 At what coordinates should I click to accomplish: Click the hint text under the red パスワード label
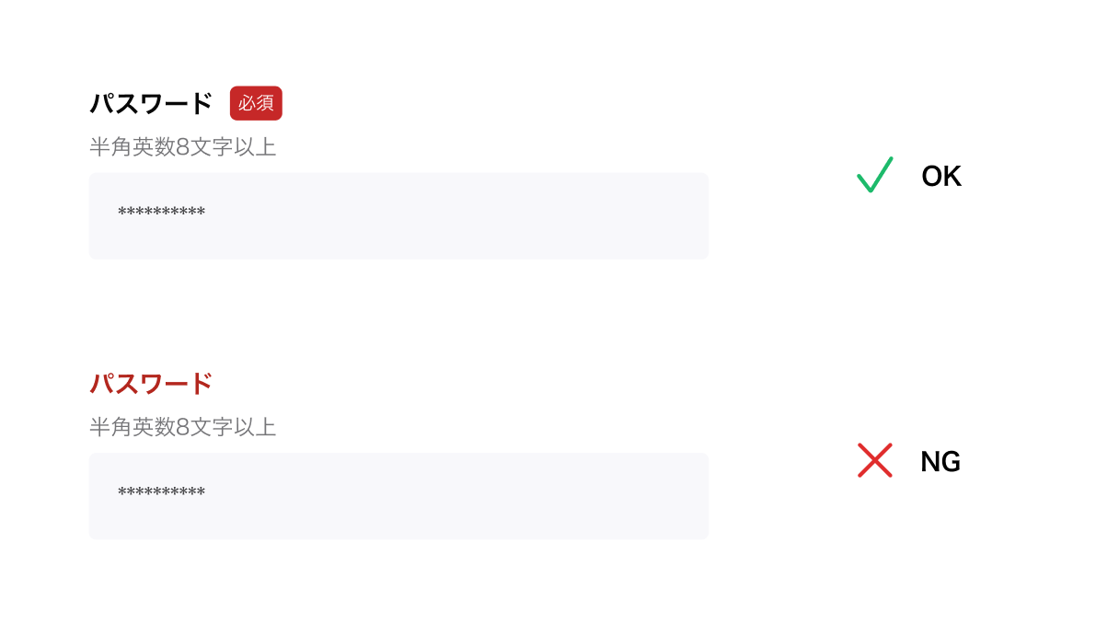tap(182, 427)
